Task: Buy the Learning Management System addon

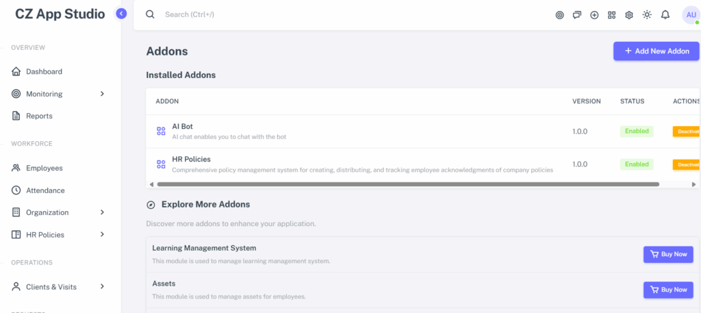Action: click(x=668, y=254)
